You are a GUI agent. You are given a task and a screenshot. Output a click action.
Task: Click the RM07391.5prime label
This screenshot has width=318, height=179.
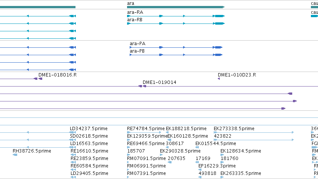click(146, 173)
